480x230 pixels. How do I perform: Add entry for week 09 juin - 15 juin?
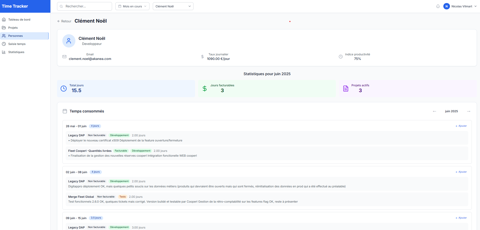click(x=461, y=218)
